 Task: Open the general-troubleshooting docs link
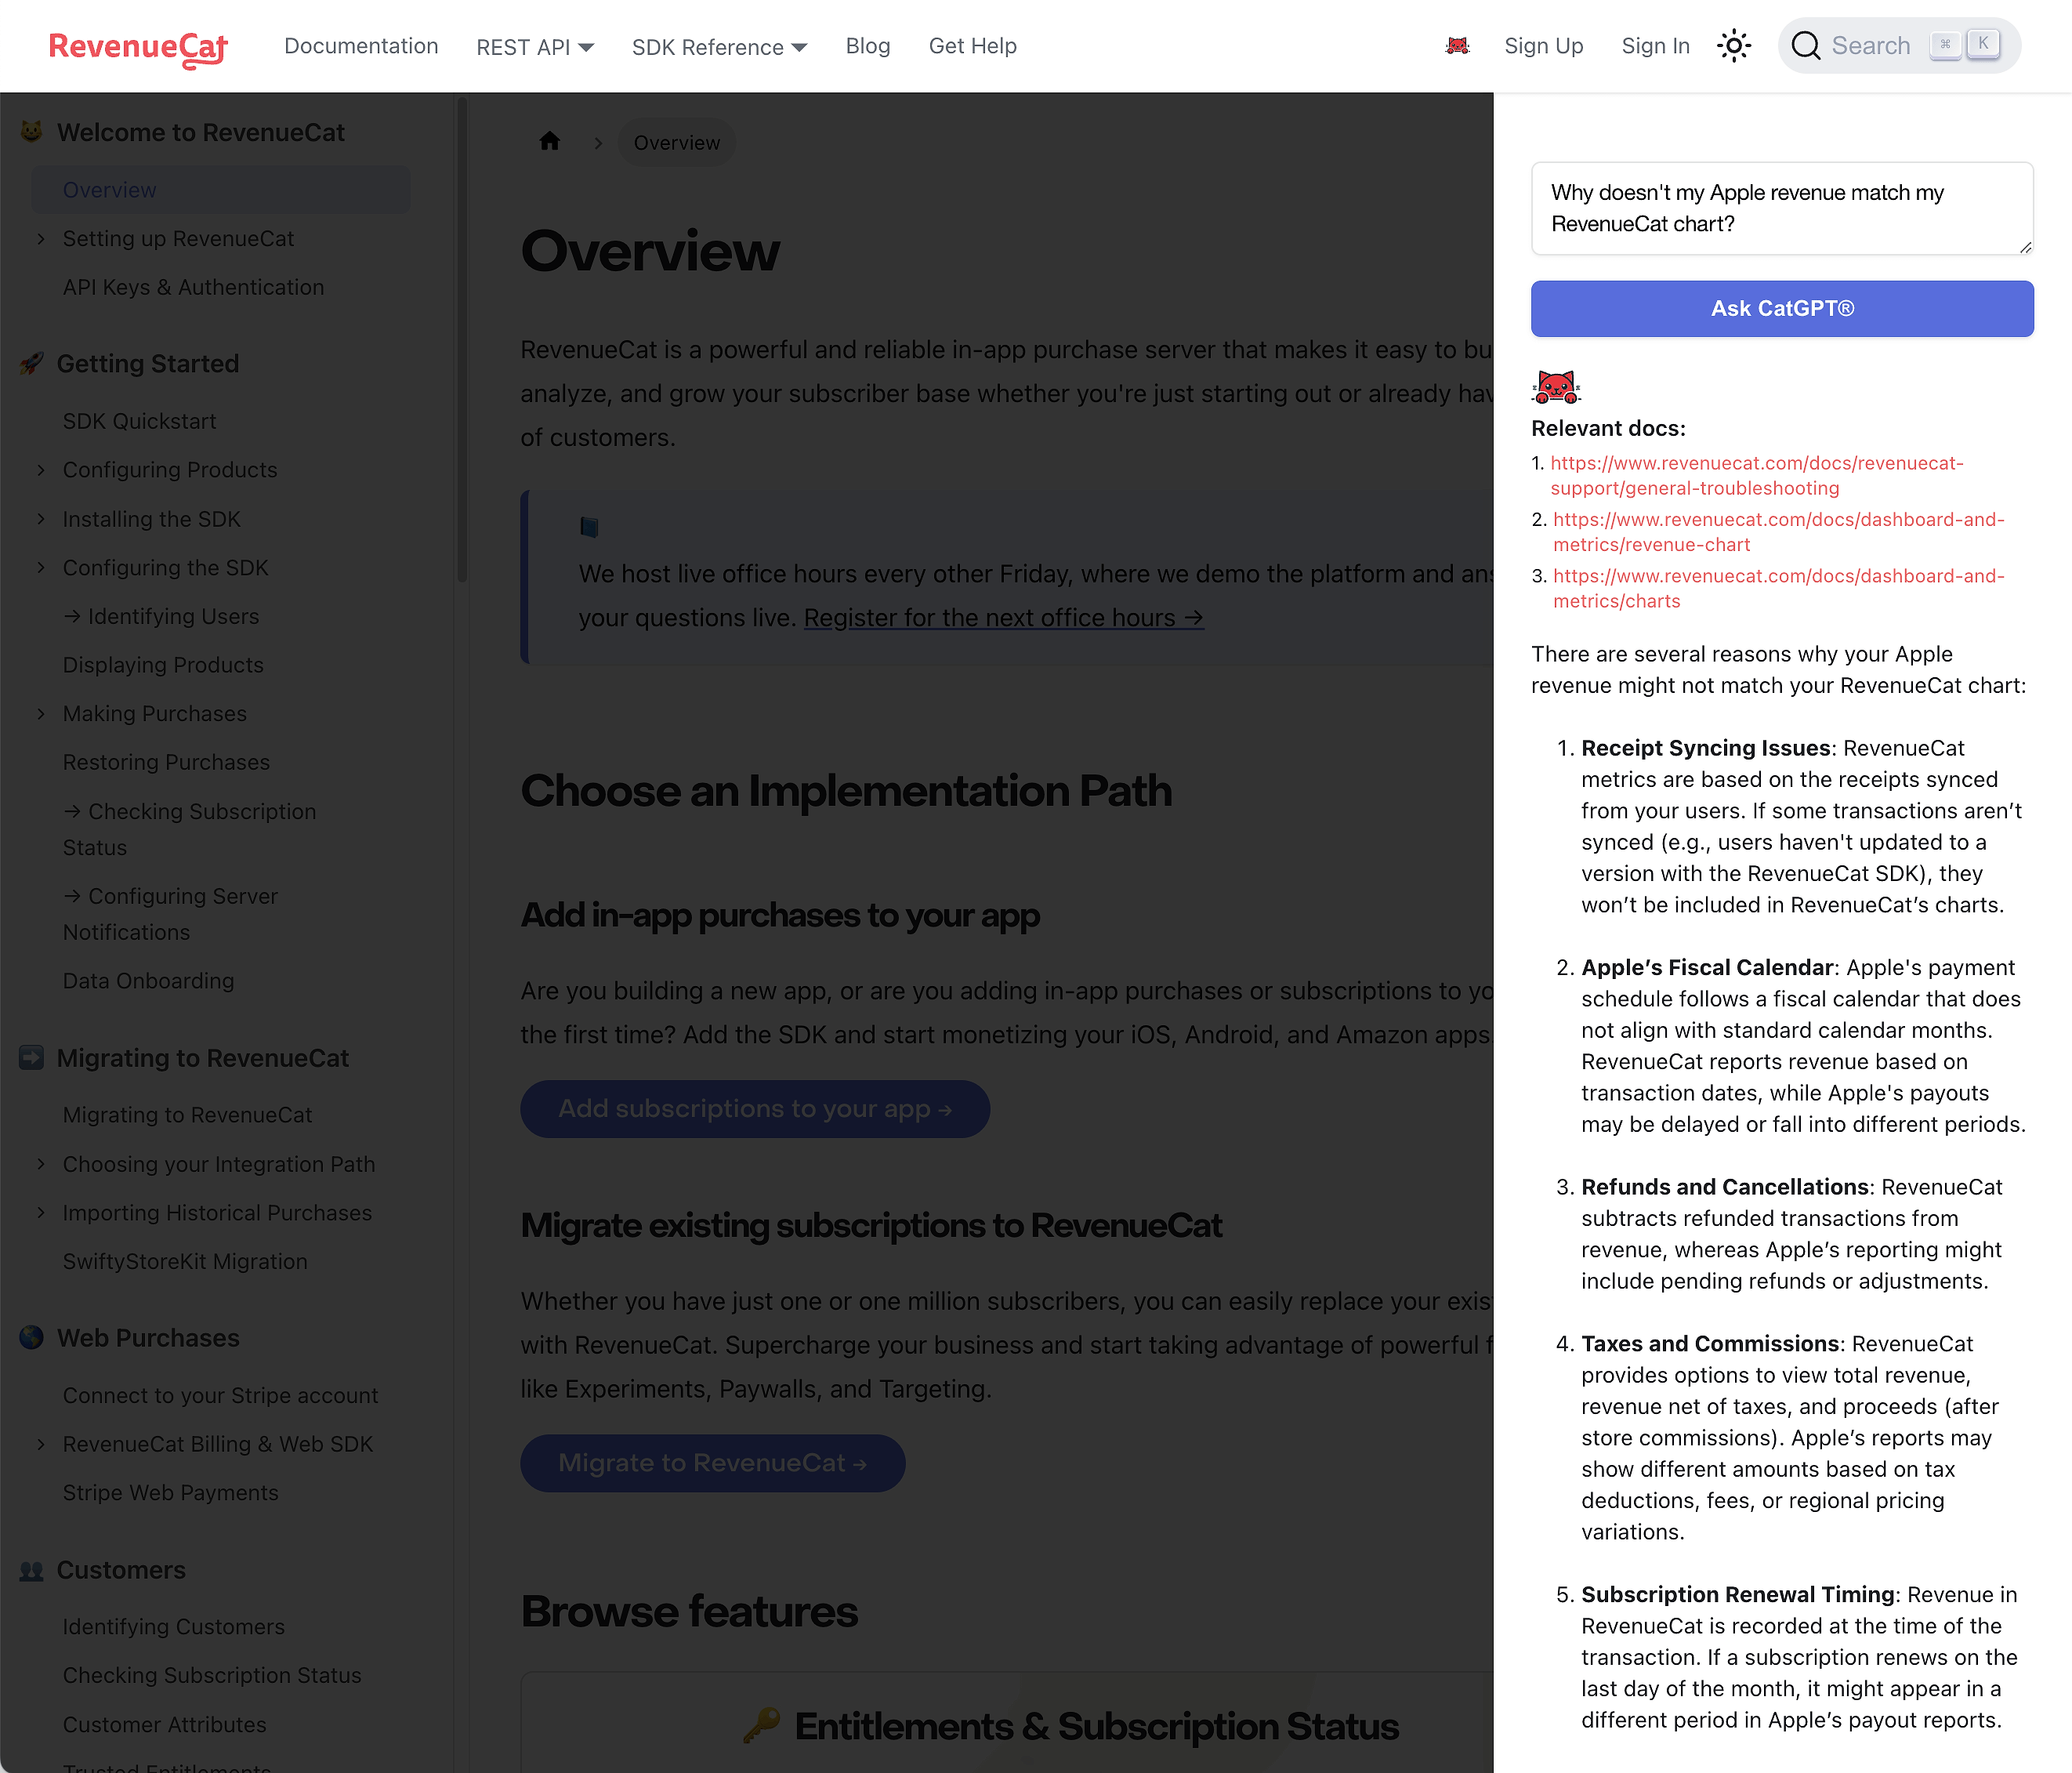click(x=1757, y=476)
